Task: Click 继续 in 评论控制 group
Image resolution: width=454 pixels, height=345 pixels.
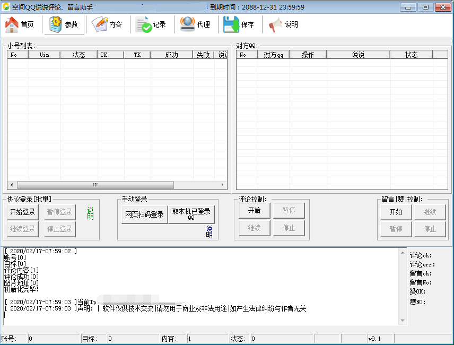Action: pyautogui.click(x=254, y=228)
